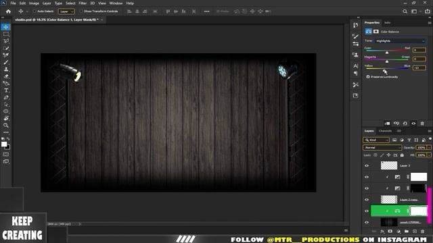Create a new group folder icon

pos(406,232)
